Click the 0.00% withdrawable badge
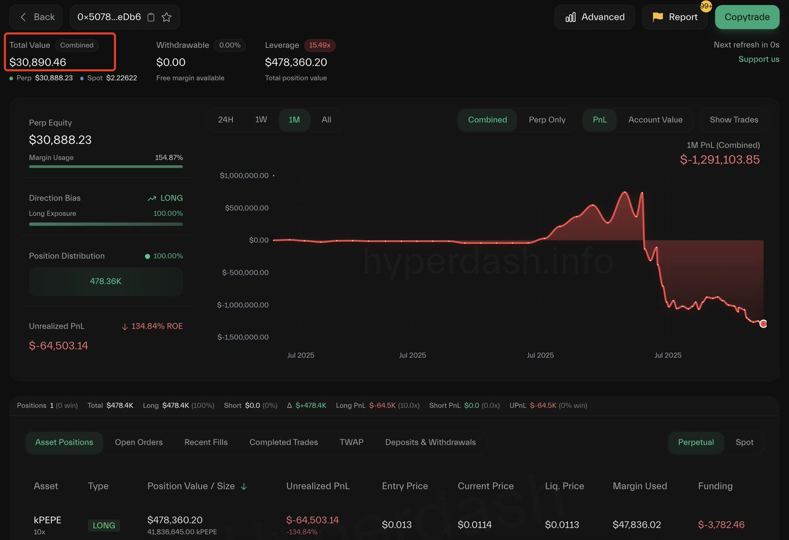 [229, 45]
